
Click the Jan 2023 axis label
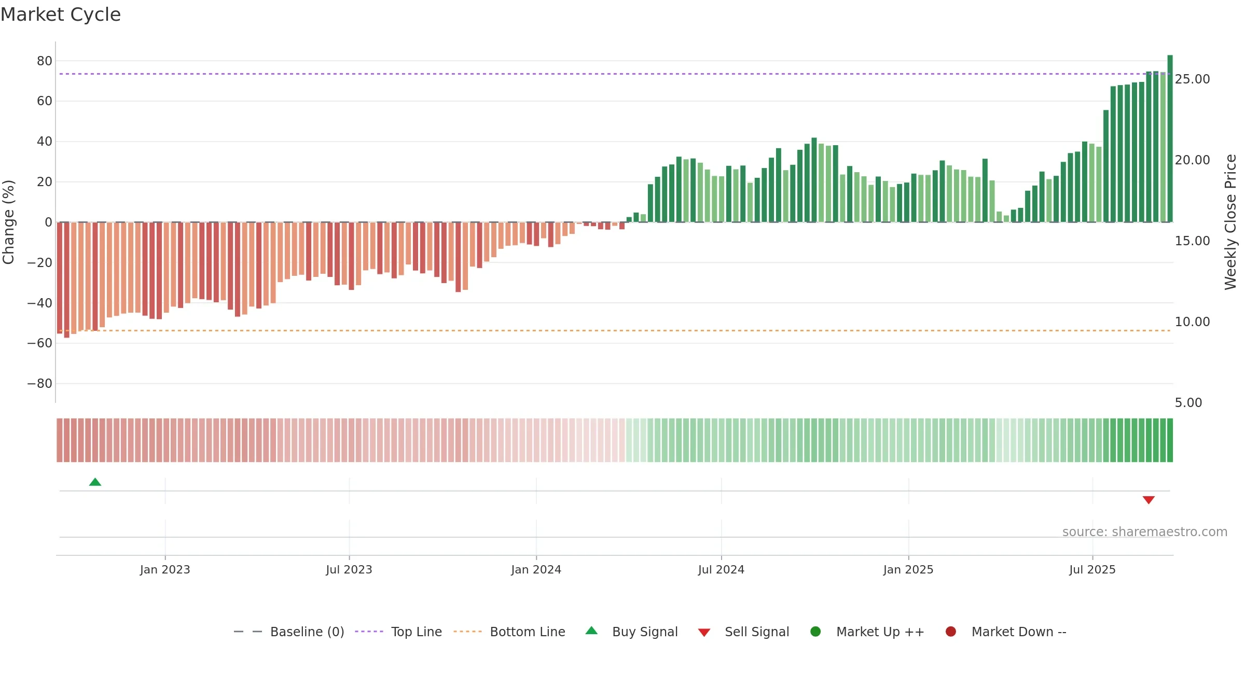[165, 570]
